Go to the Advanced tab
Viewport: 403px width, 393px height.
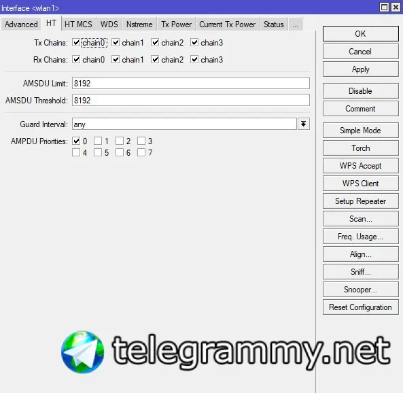(x=21, y=24)
